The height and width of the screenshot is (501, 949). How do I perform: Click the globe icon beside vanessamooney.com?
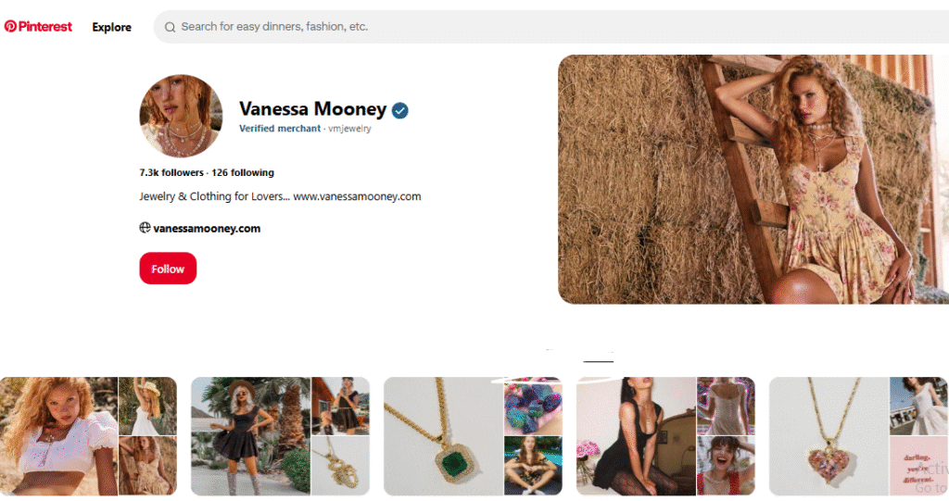pyautogui.click(x=145, y=228)
